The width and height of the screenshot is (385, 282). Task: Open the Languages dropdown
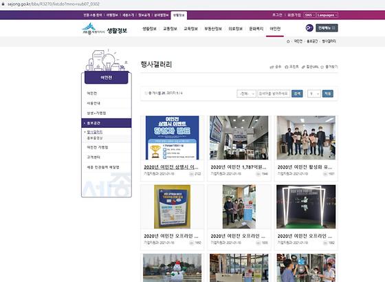(327, 15)
